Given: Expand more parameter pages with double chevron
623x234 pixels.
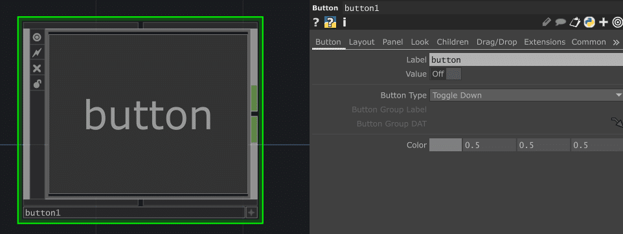Looking at the screenshot, I should pyautogui.click(x=616, y=42).
